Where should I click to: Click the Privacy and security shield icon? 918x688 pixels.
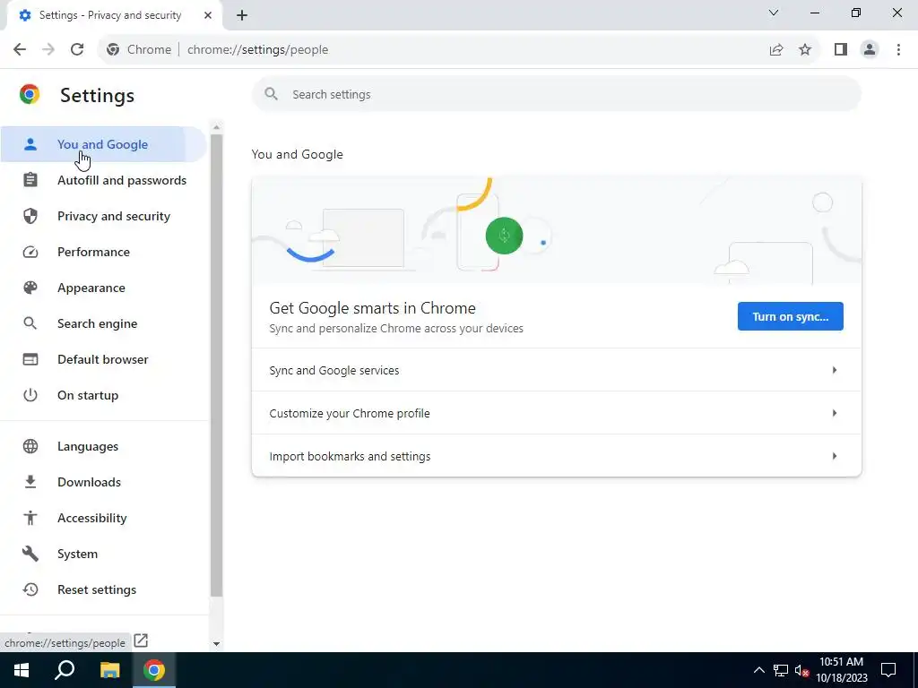click(30, 216)
